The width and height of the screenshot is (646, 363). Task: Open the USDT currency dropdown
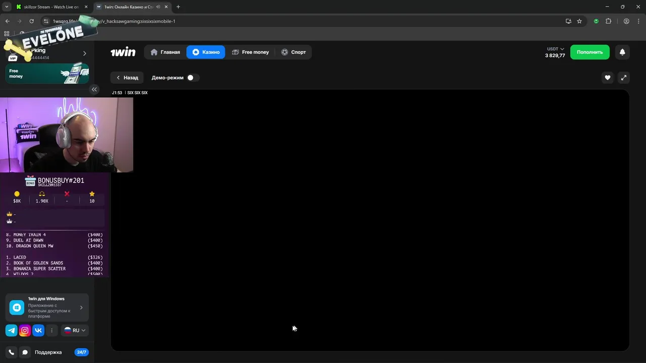(555, 49)
